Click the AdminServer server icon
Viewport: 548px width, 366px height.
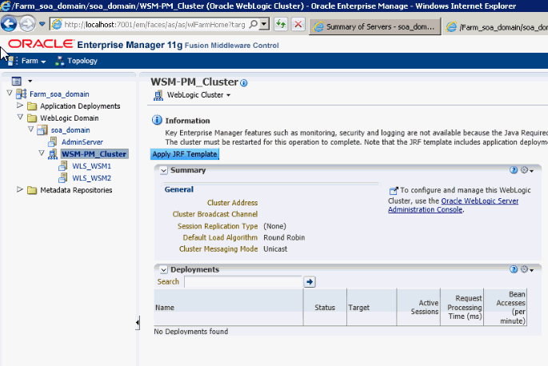point(53,141)
